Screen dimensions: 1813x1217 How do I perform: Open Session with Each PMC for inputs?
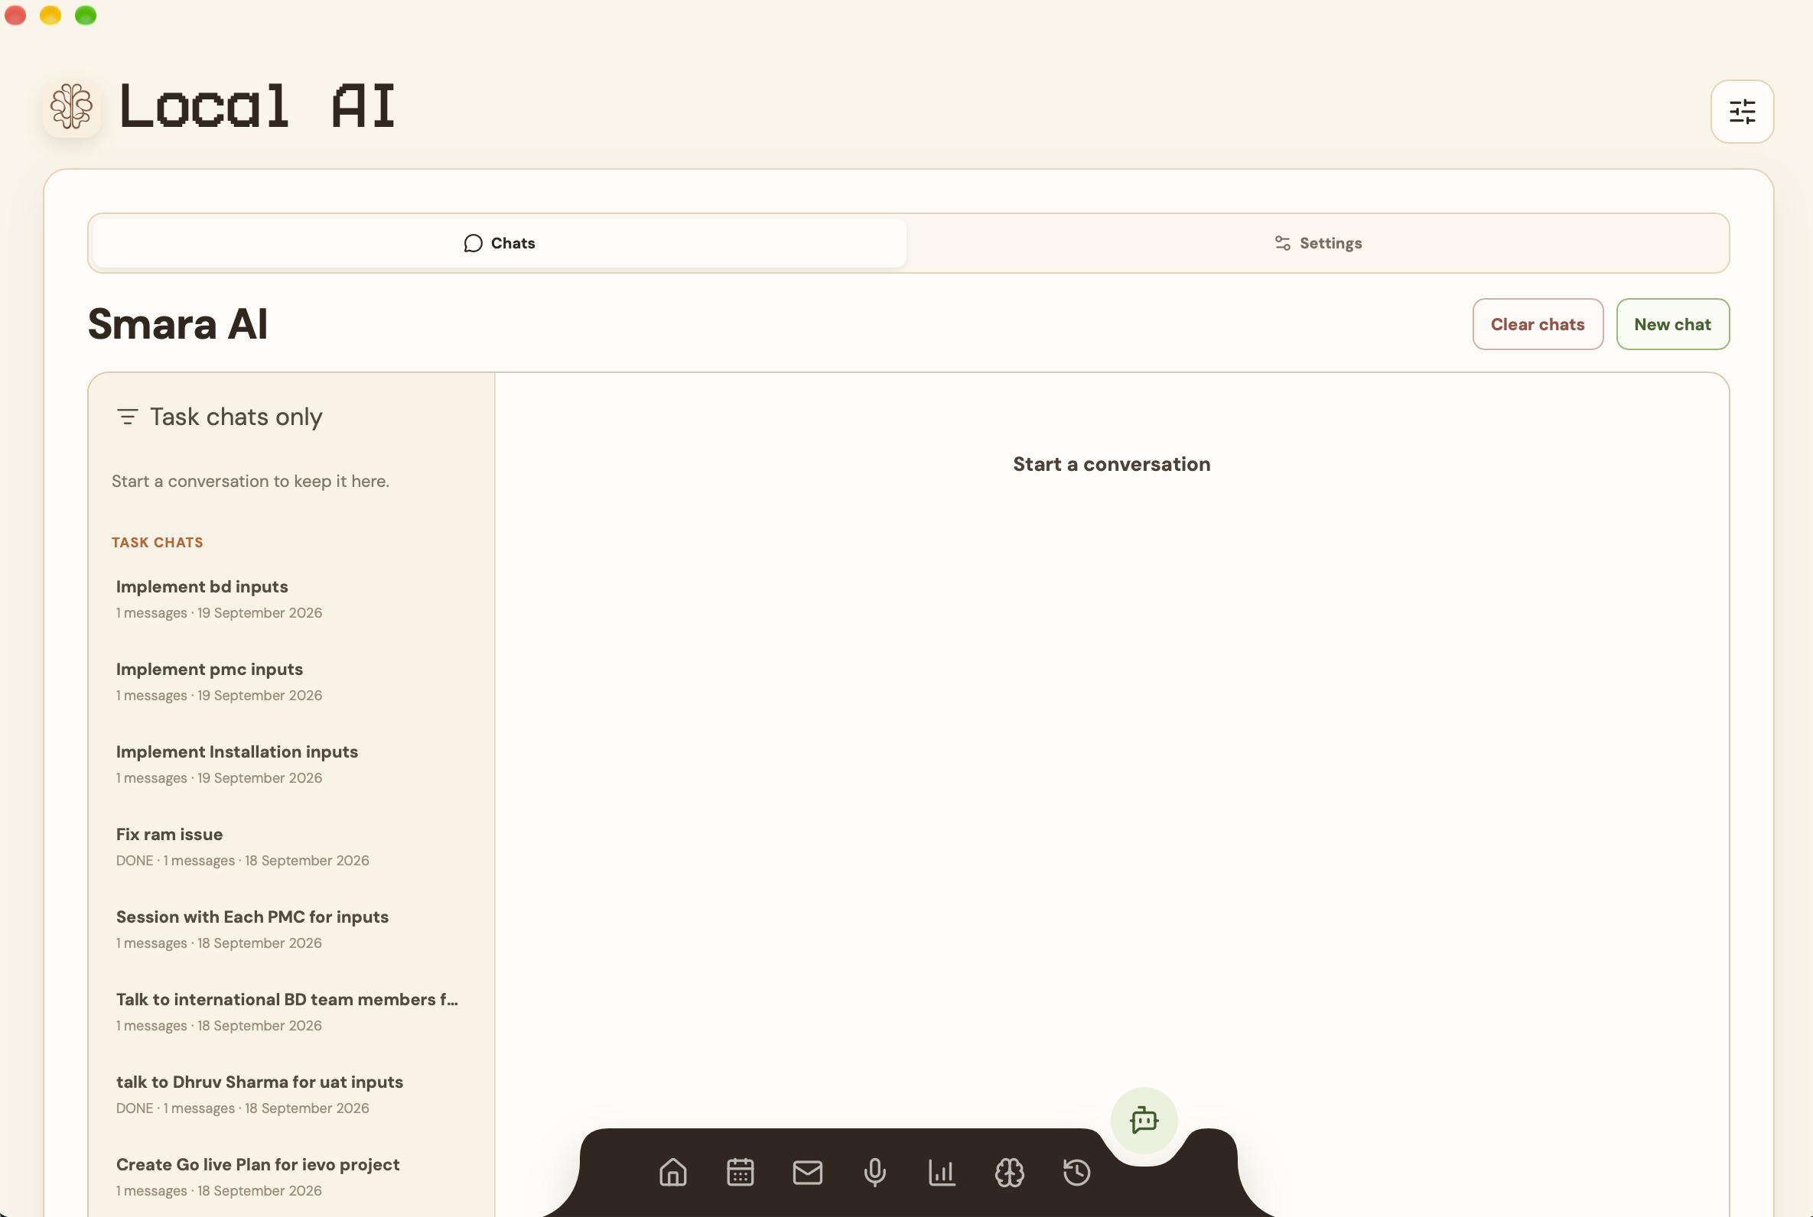coord(291,929)
